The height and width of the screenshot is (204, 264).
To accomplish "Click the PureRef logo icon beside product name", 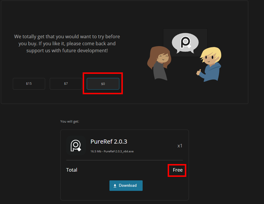I will pyautogui.click(x=76, y=145).
